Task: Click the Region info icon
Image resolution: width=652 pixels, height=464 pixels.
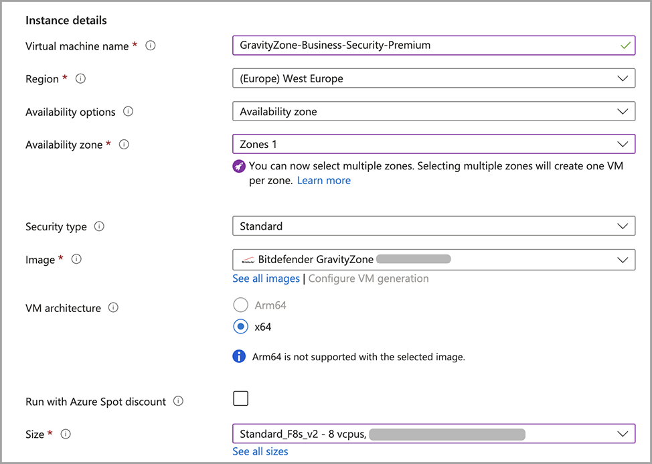Action: point(80,79)
